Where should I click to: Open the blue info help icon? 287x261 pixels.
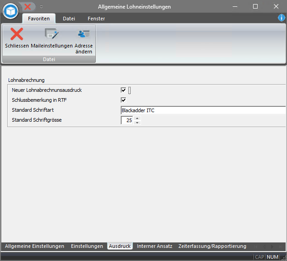(x=281, y=18)
